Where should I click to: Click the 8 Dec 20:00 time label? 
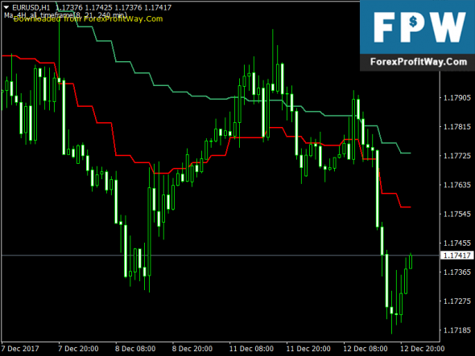192,349
